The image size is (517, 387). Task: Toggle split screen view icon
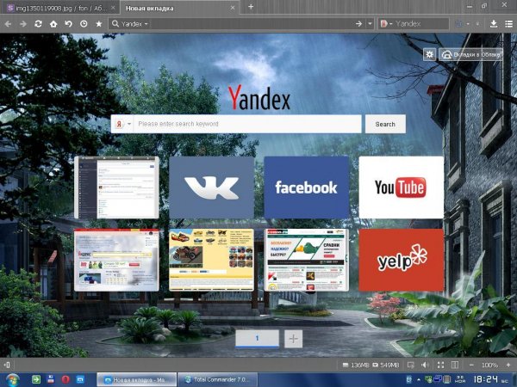tap(455, 365)
